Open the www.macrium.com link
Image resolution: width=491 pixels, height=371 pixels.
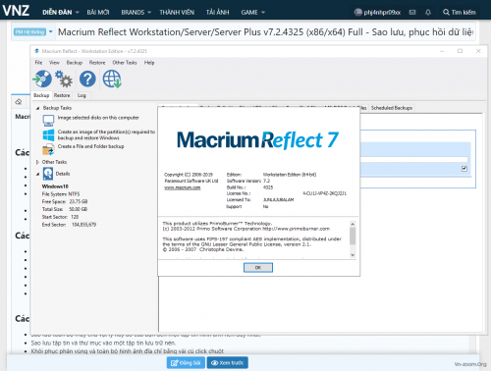[x=183, y=187]
